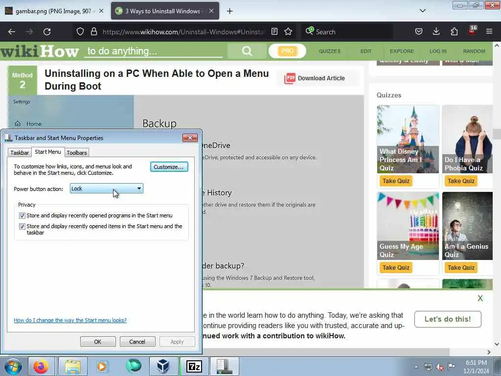Open the extensions puzzle icon

tap(454, 31)
